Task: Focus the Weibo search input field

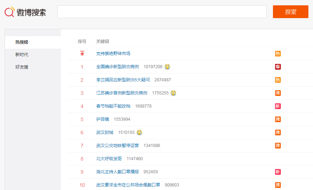Action: click(x=162, y=12)
